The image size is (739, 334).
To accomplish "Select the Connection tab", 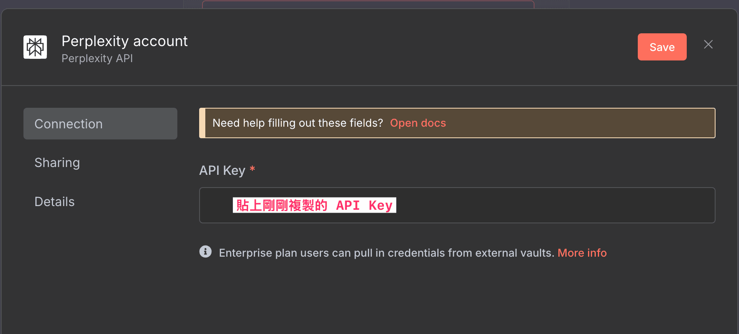I will point(100,123).
